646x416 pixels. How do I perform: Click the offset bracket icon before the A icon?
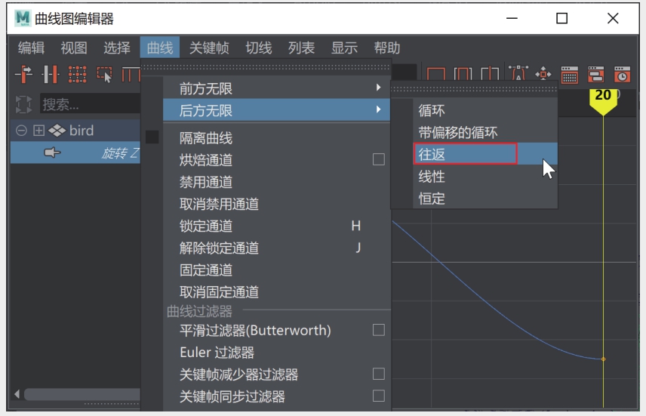pyautogui.click(x=490, y=74)
